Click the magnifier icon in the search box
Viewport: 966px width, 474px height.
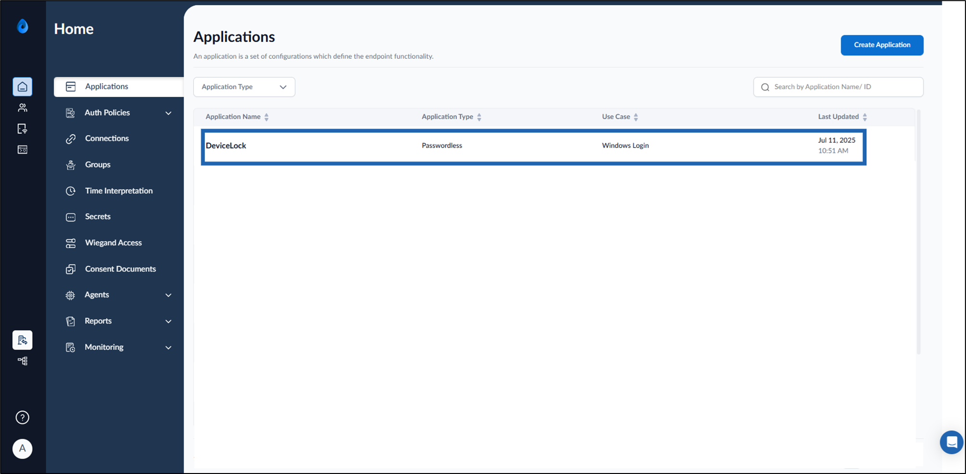(x=765, y=87)
